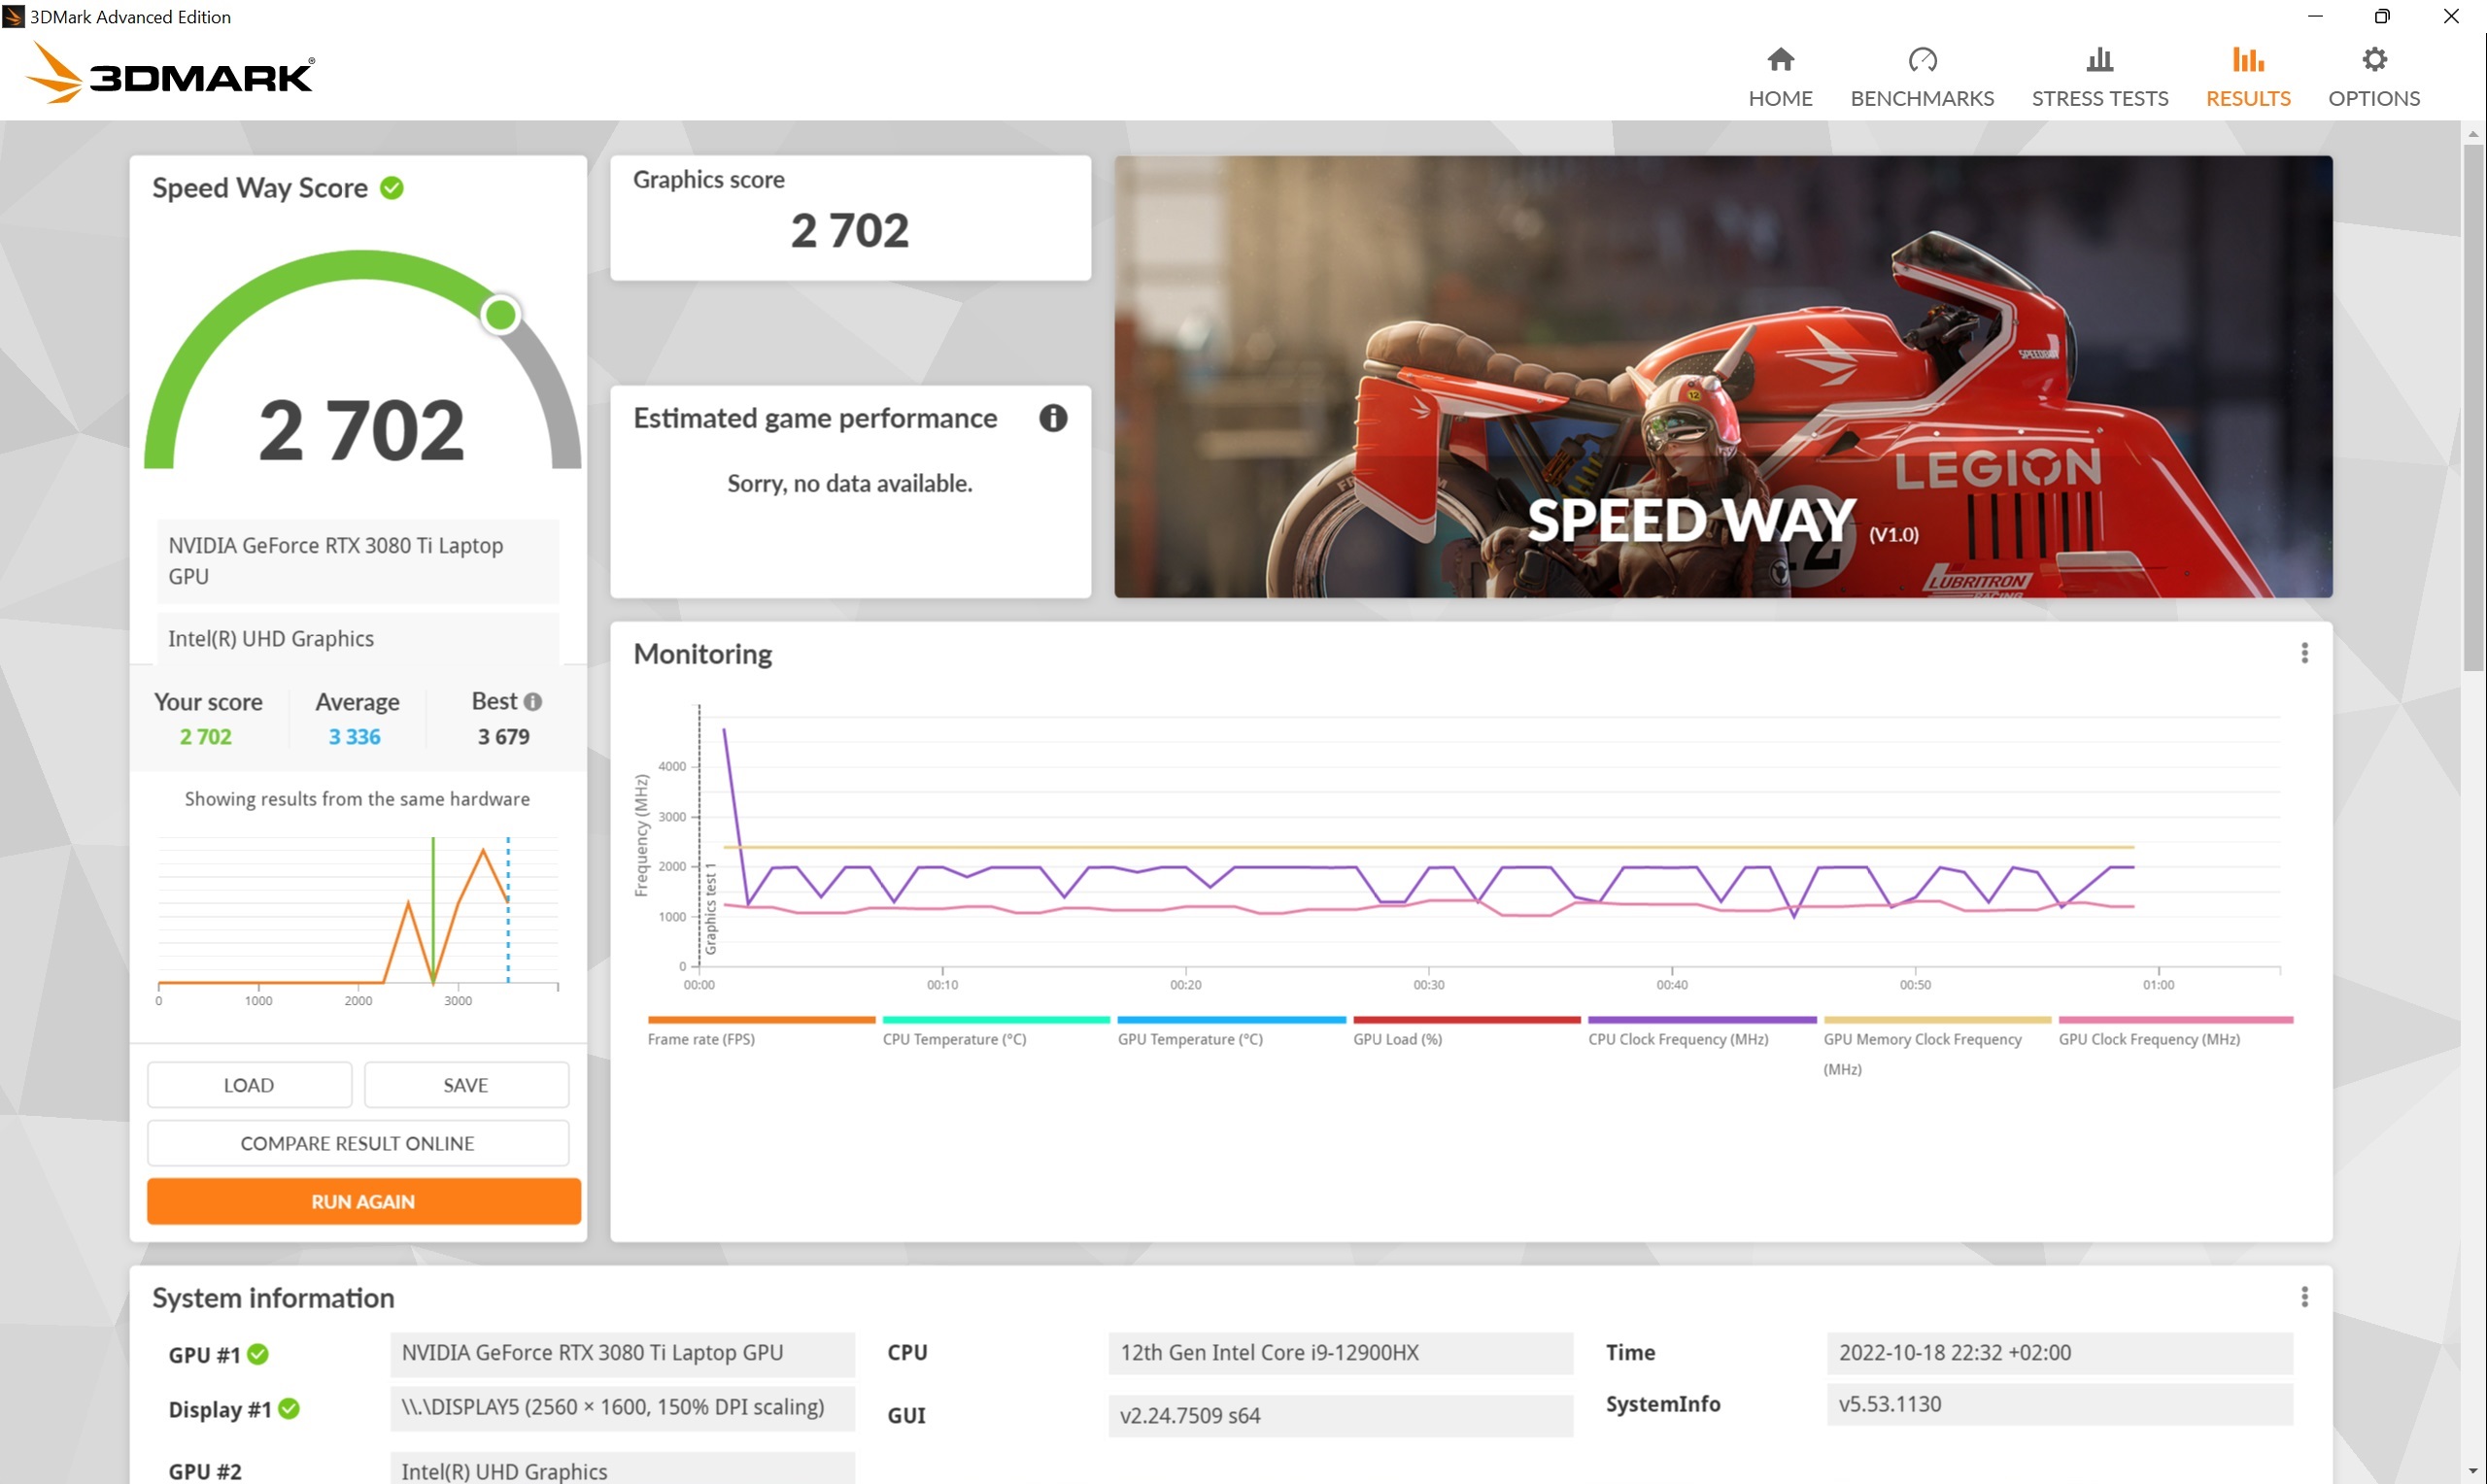Open the Results chart icon

tap(2247, 59)
